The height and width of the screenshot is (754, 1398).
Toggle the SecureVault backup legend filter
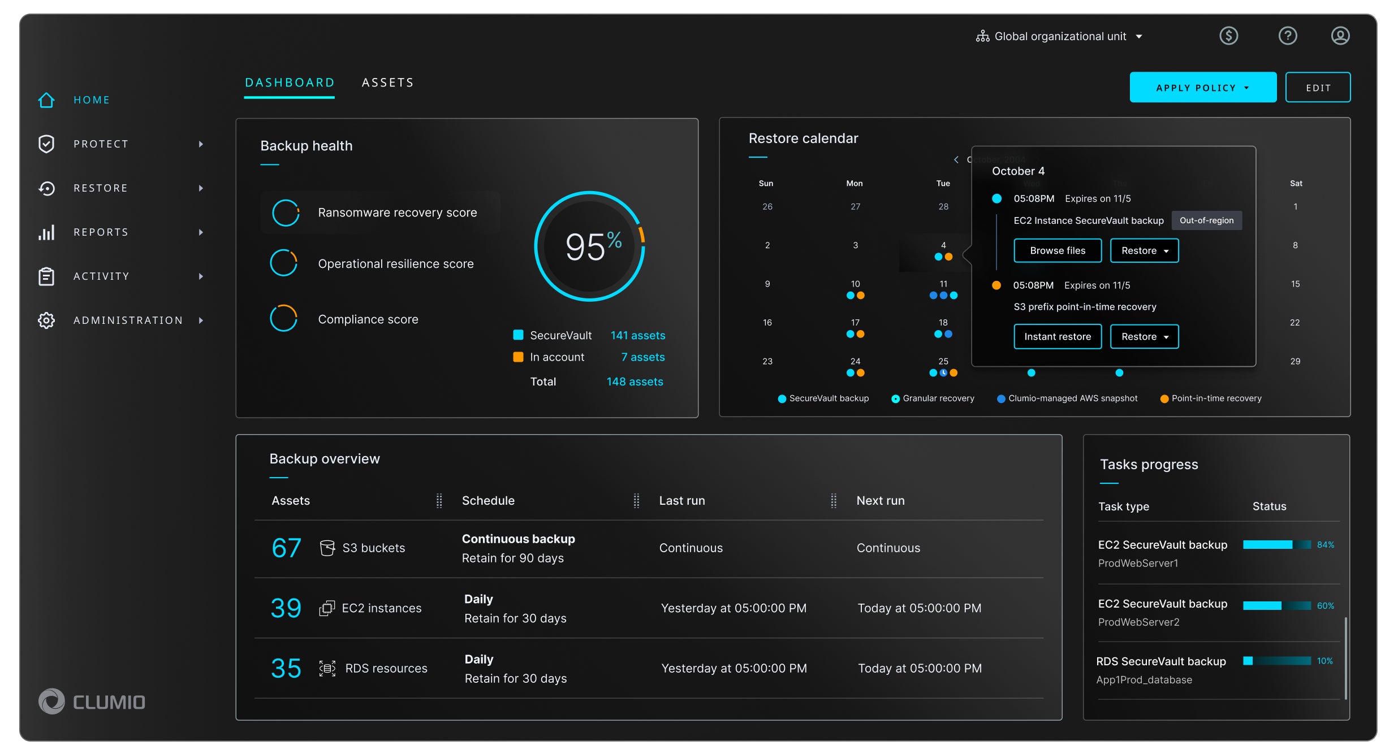[823, 398]
